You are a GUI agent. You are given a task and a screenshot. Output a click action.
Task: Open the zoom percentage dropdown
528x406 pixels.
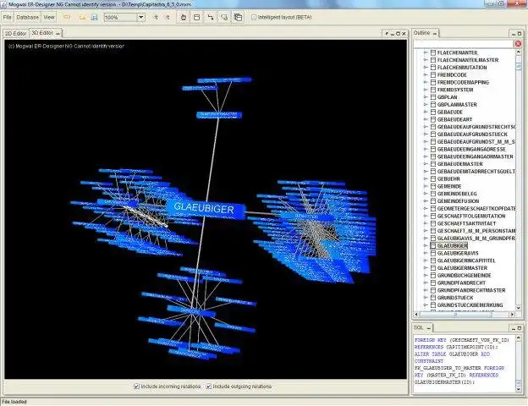pos(141,17)
